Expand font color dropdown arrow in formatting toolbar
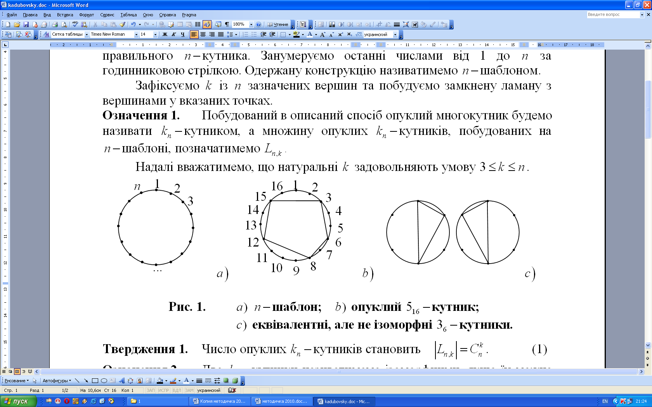 (x=316, y=34)
